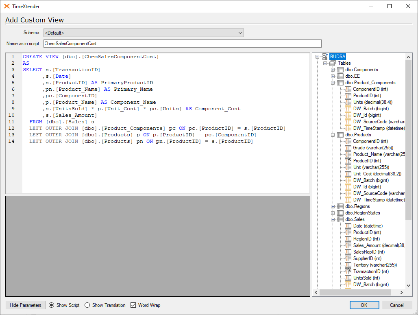
Task: Expand the dbo.EE table node
Action: tap(333, 76)
